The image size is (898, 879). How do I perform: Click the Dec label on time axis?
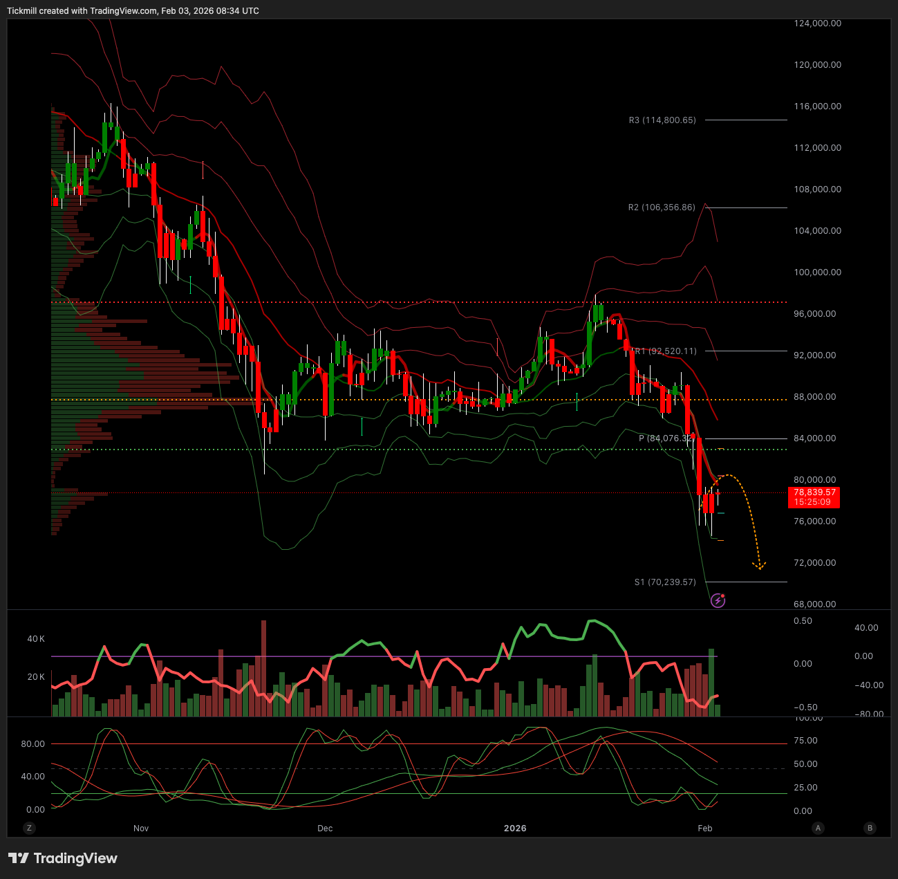325,828
